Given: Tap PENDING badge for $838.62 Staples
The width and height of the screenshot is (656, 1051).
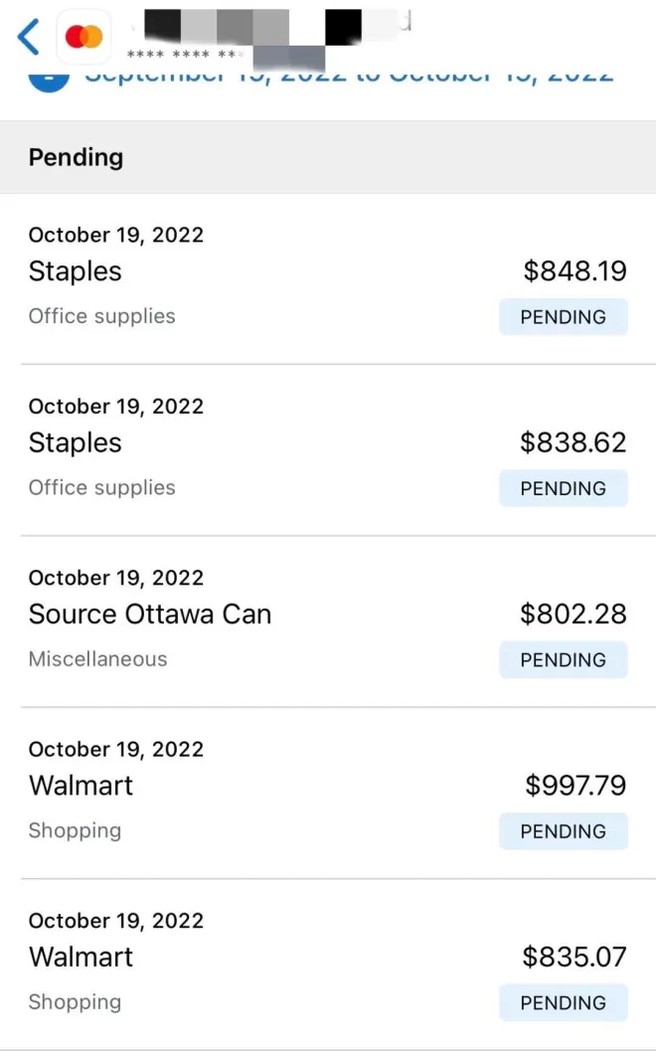Looking at the screenshot, I should (x=563, y=488).
